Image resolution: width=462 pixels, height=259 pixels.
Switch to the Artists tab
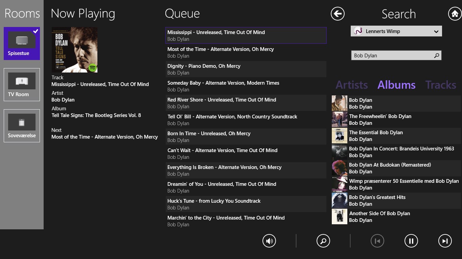click(351, 85)
